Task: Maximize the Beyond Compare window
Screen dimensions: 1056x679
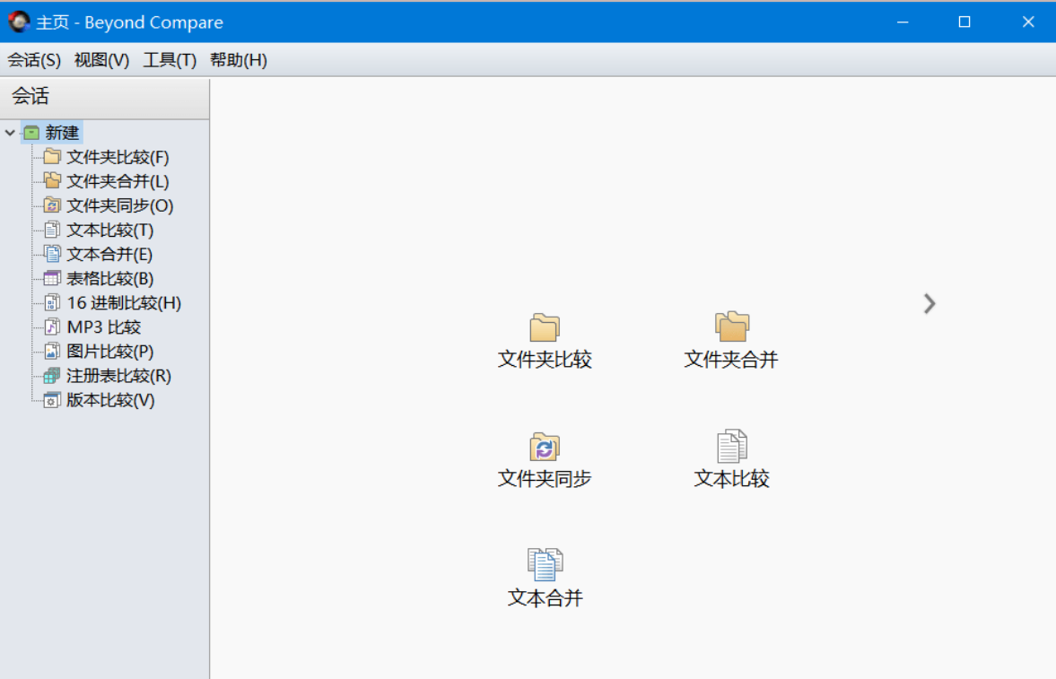Action: pyautogui.click(x=964, y=22)
